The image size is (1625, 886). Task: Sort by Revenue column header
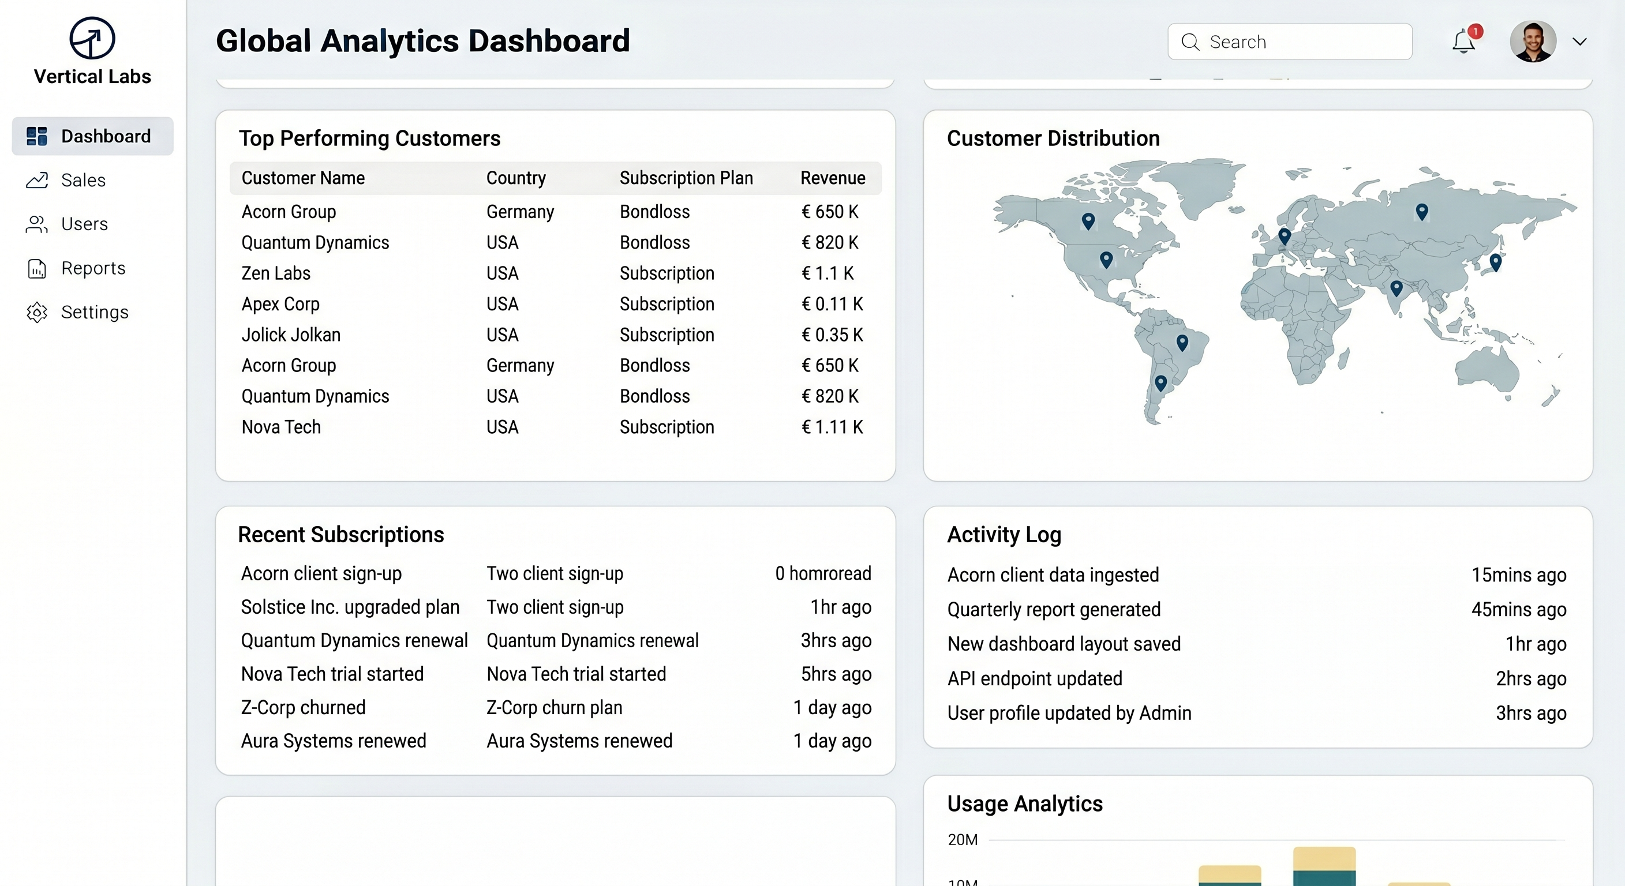833,178
